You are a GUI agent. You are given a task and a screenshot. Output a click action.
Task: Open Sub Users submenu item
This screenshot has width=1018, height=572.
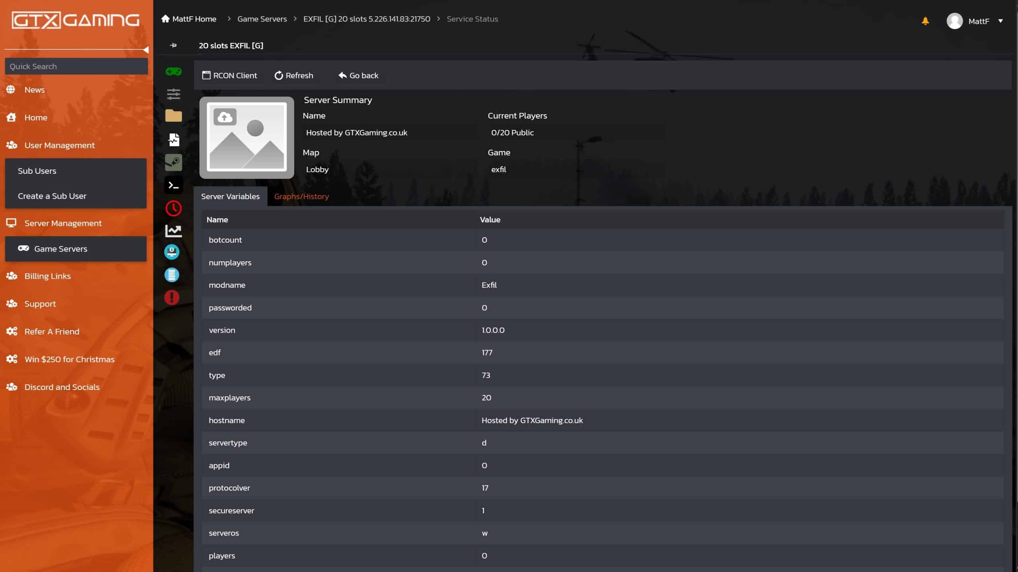[x=76, y=171]
